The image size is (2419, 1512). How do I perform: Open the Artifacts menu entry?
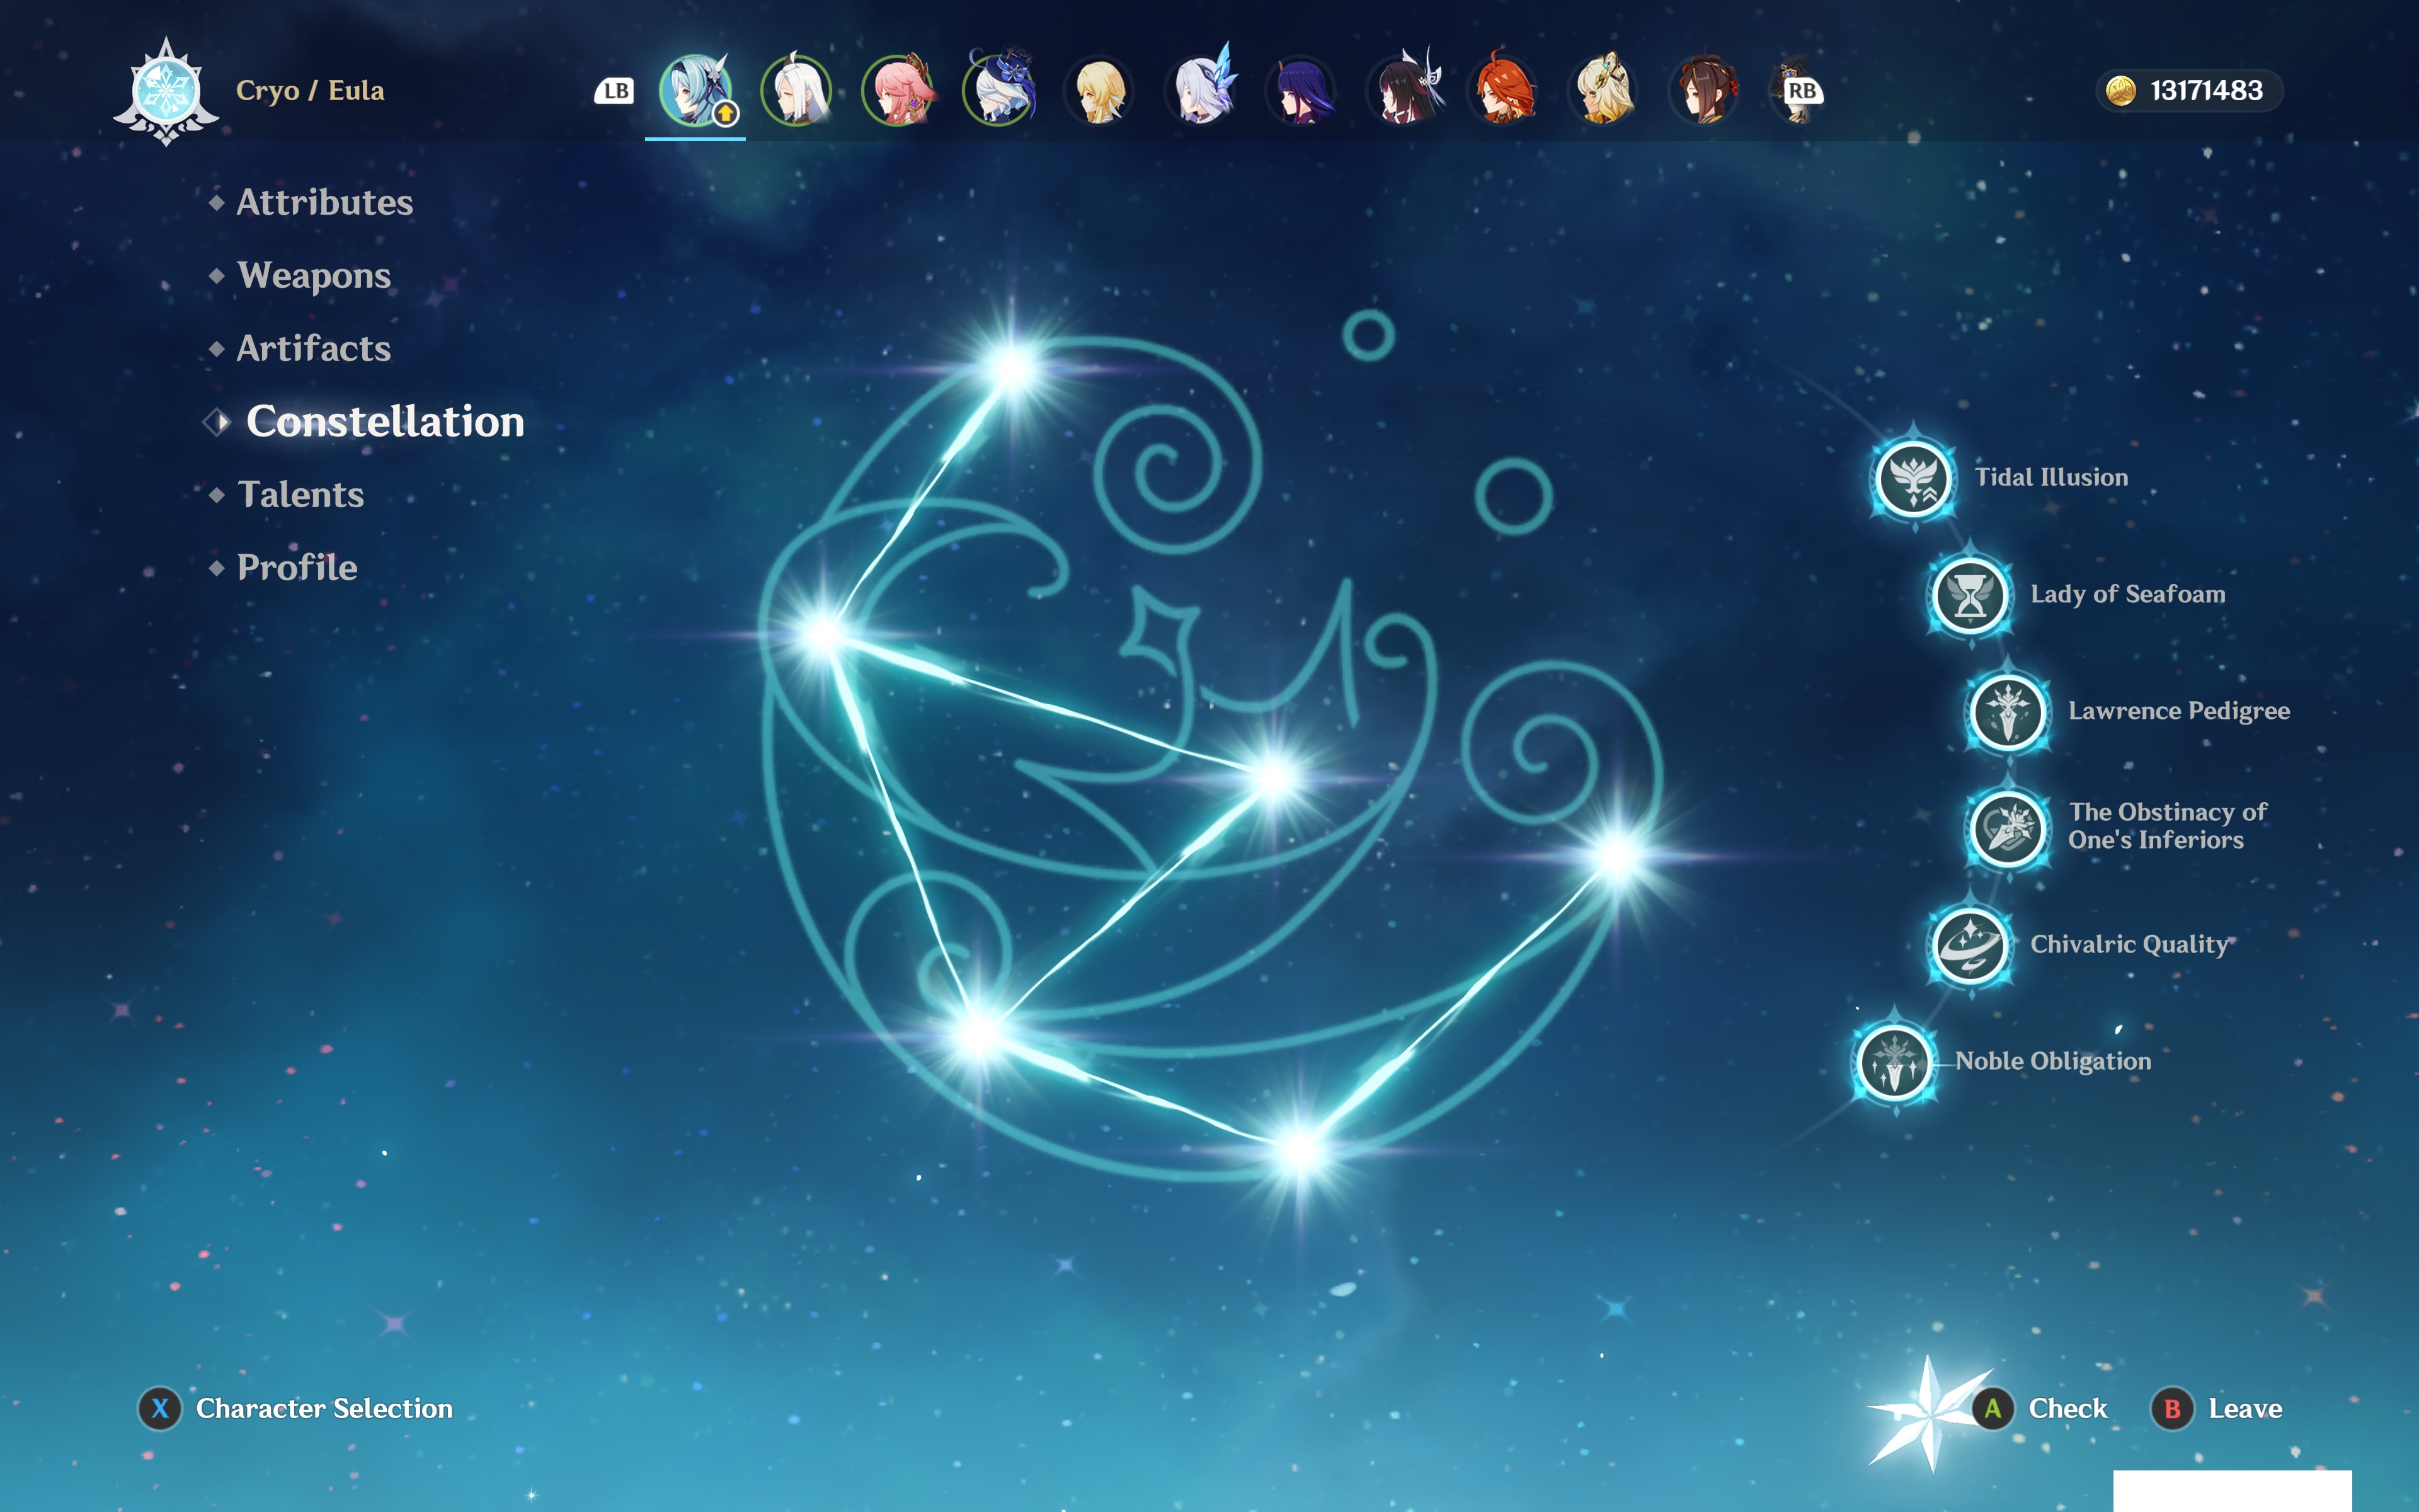click(x=313, y=349)
